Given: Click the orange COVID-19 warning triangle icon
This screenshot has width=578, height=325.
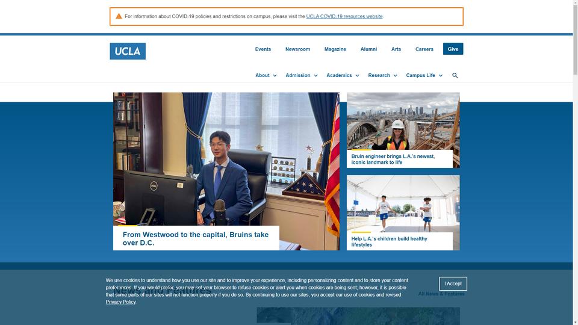Looking at the screenshot, I should 119,16.
